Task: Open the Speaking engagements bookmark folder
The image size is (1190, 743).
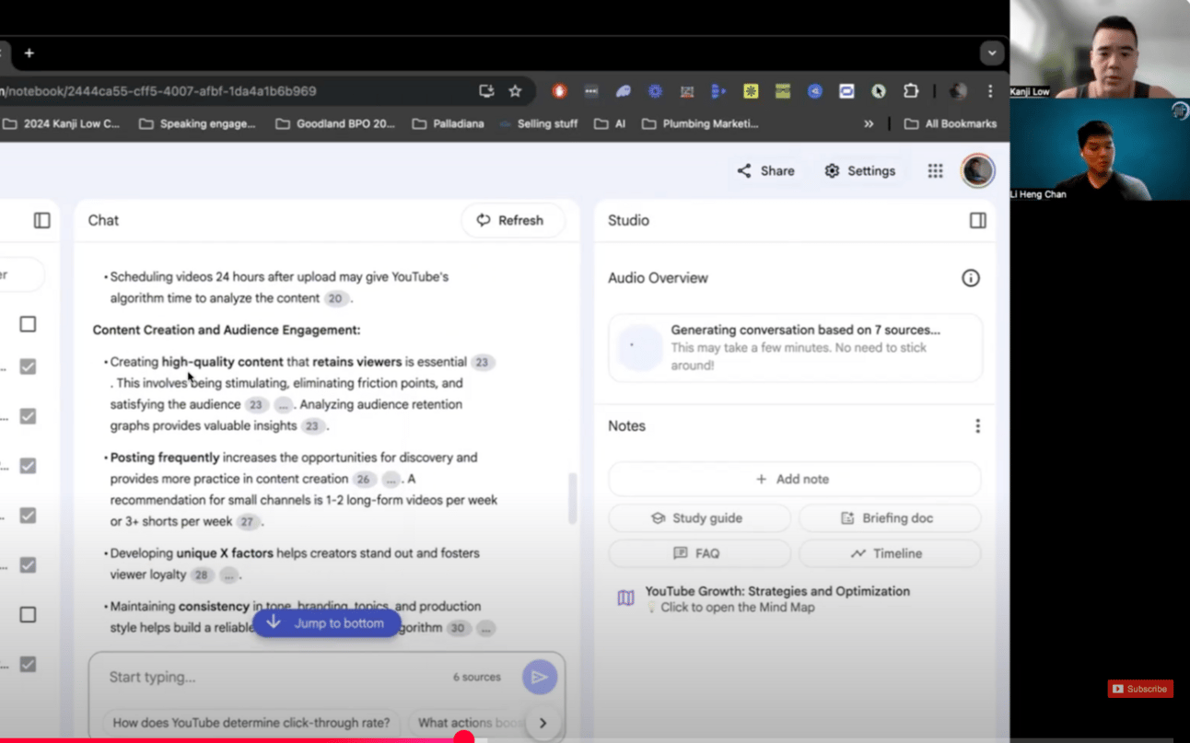Action: tap(197, 123)
